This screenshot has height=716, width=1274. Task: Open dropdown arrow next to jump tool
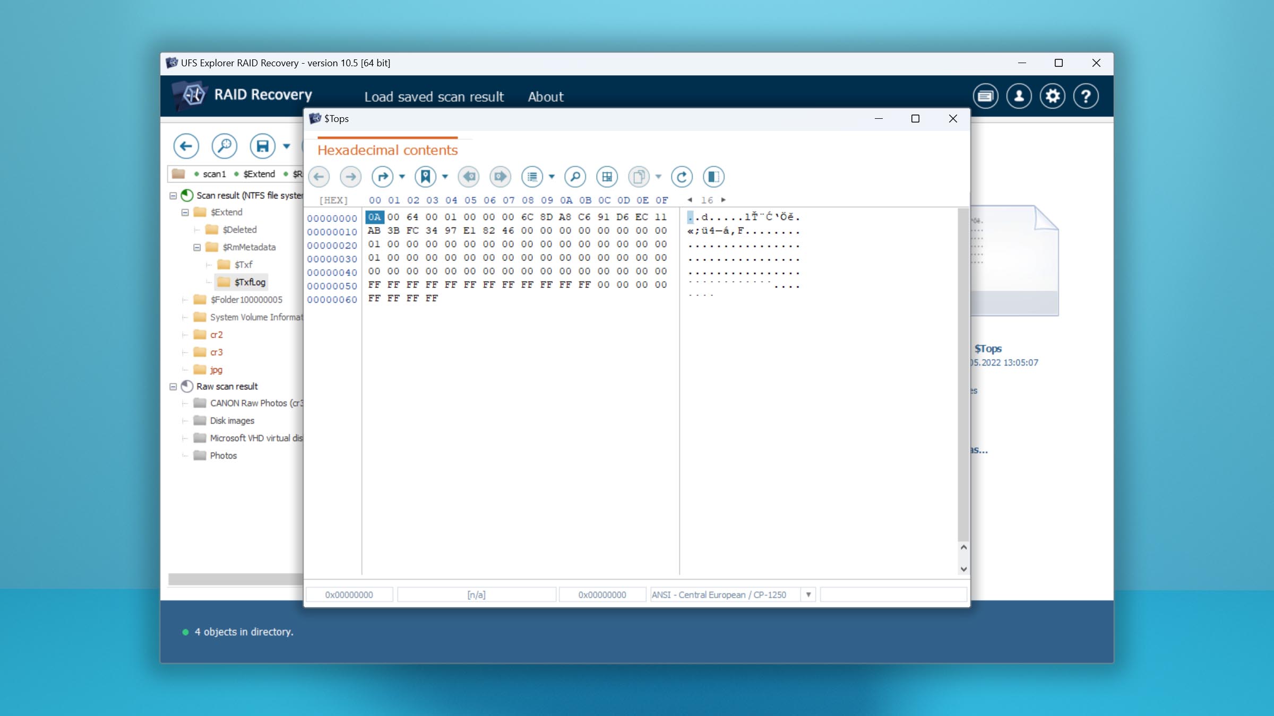click(x=402, y=177)
